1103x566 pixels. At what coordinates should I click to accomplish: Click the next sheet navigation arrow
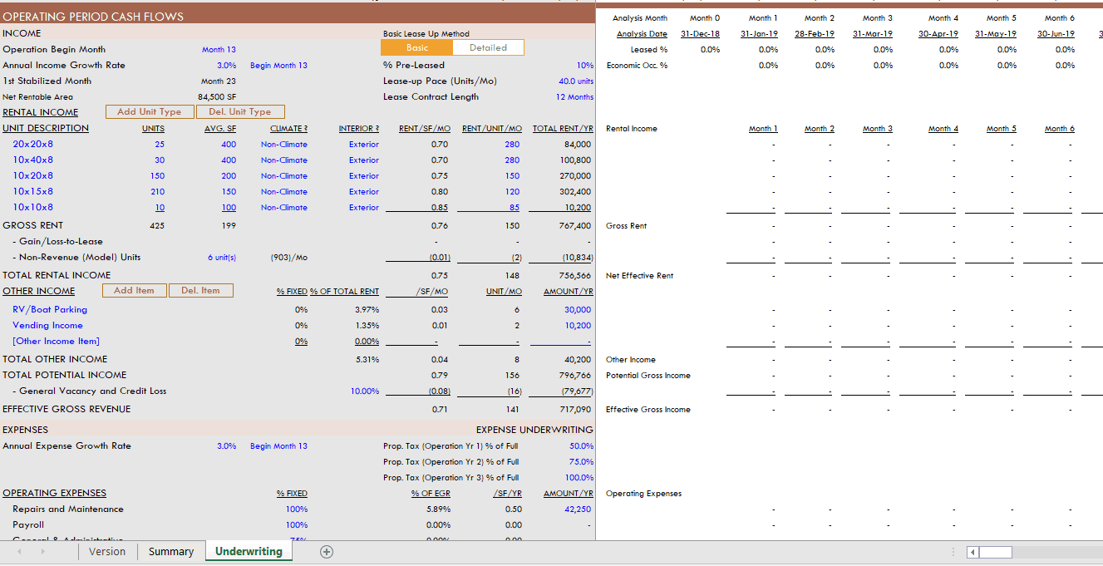pos(42,552)
